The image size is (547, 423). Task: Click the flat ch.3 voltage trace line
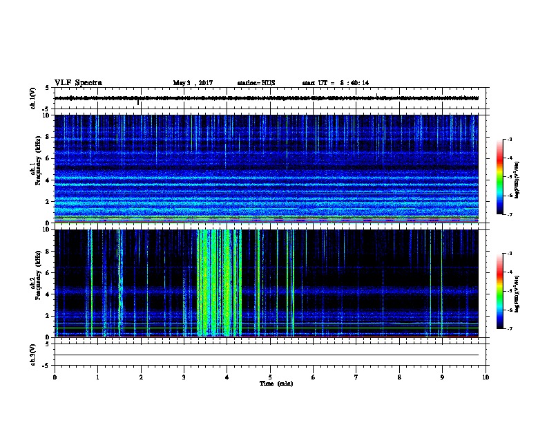point(267,355)
